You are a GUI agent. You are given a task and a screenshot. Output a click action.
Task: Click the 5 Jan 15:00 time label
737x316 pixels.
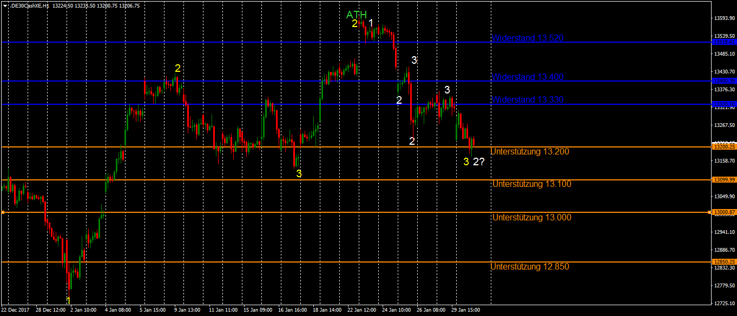[153, 311]
